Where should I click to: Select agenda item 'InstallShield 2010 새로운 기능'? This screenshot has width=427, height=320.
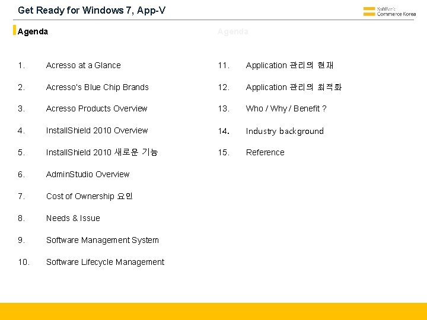[x=102, y=152]
